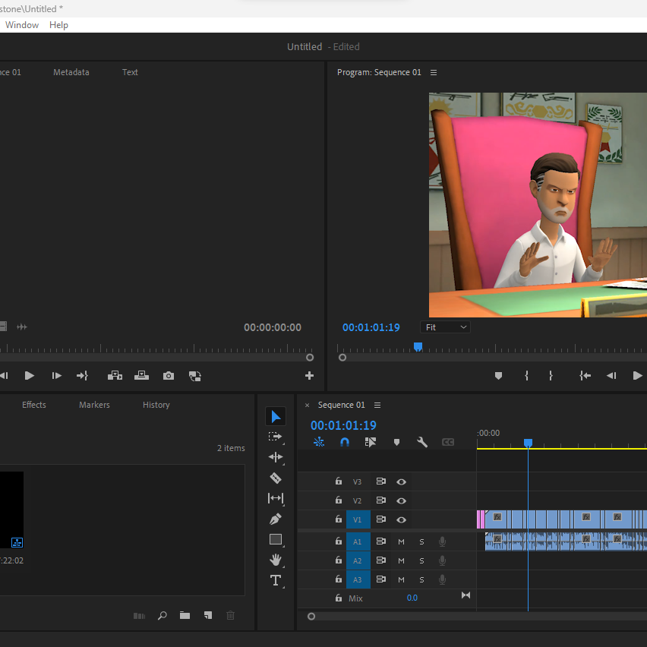Image resolution: width=647 pixels, height=647 pixels.
Task: Click the New Bin folder button
Action: [x=185, y=615]
